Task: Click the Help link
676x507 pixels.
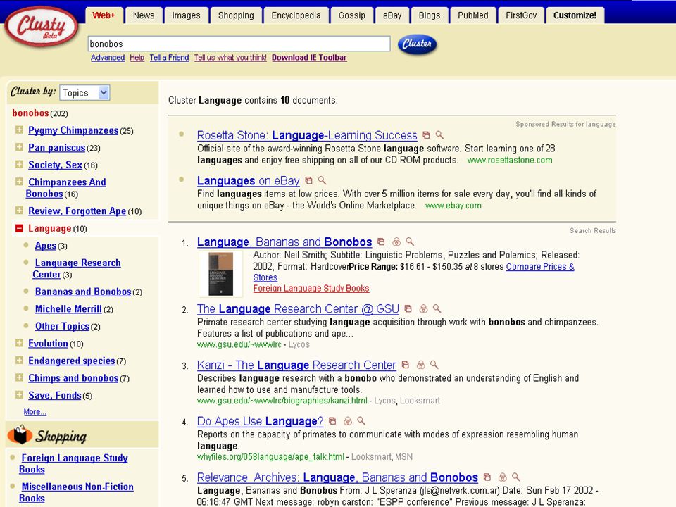Action: (x=137, y=57)
